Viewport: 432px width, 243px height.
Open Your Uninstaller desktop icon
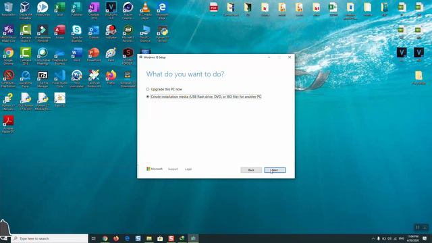pyautogui.click(x=76, y=79)
